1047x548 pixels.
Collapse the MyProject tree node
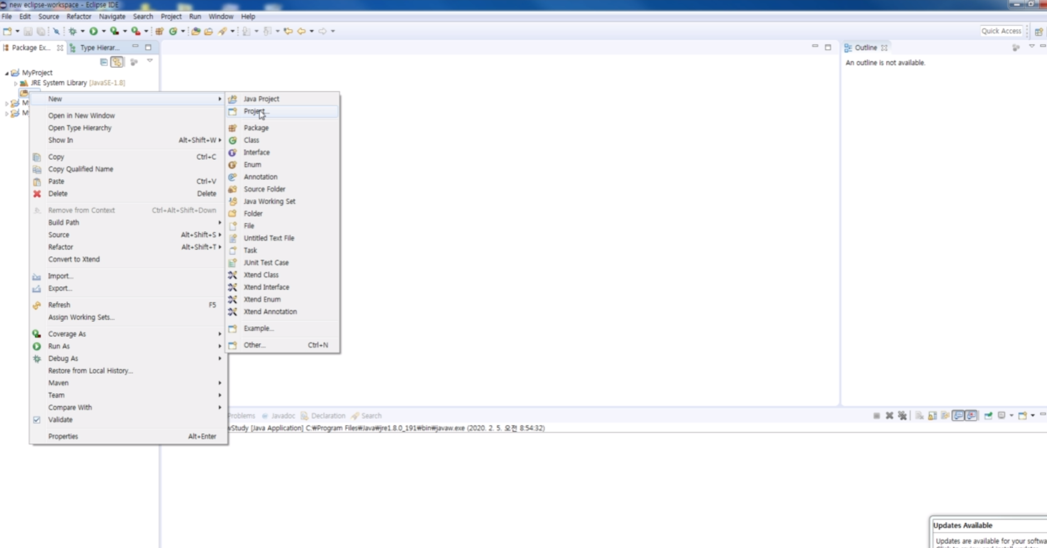pyautogui.click(x=7, y=73)
